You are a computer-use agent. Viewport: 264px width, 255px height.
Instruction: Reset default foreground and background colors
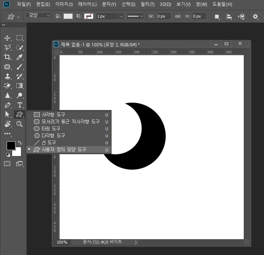(x=8, y=155)
